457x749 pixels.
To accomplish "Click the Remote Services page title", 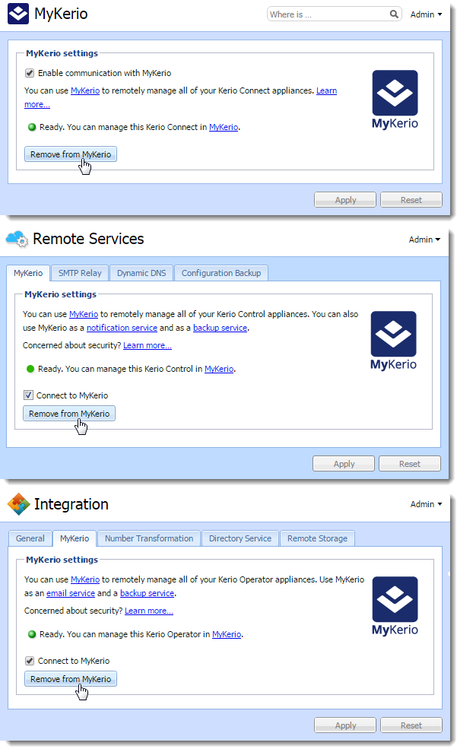I will coord(88,238).
